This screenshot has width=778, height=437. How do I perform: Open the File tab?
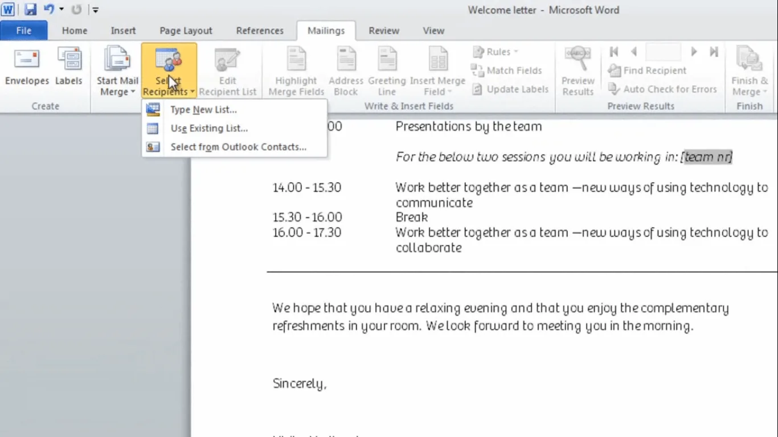click(x=24, y=31)
